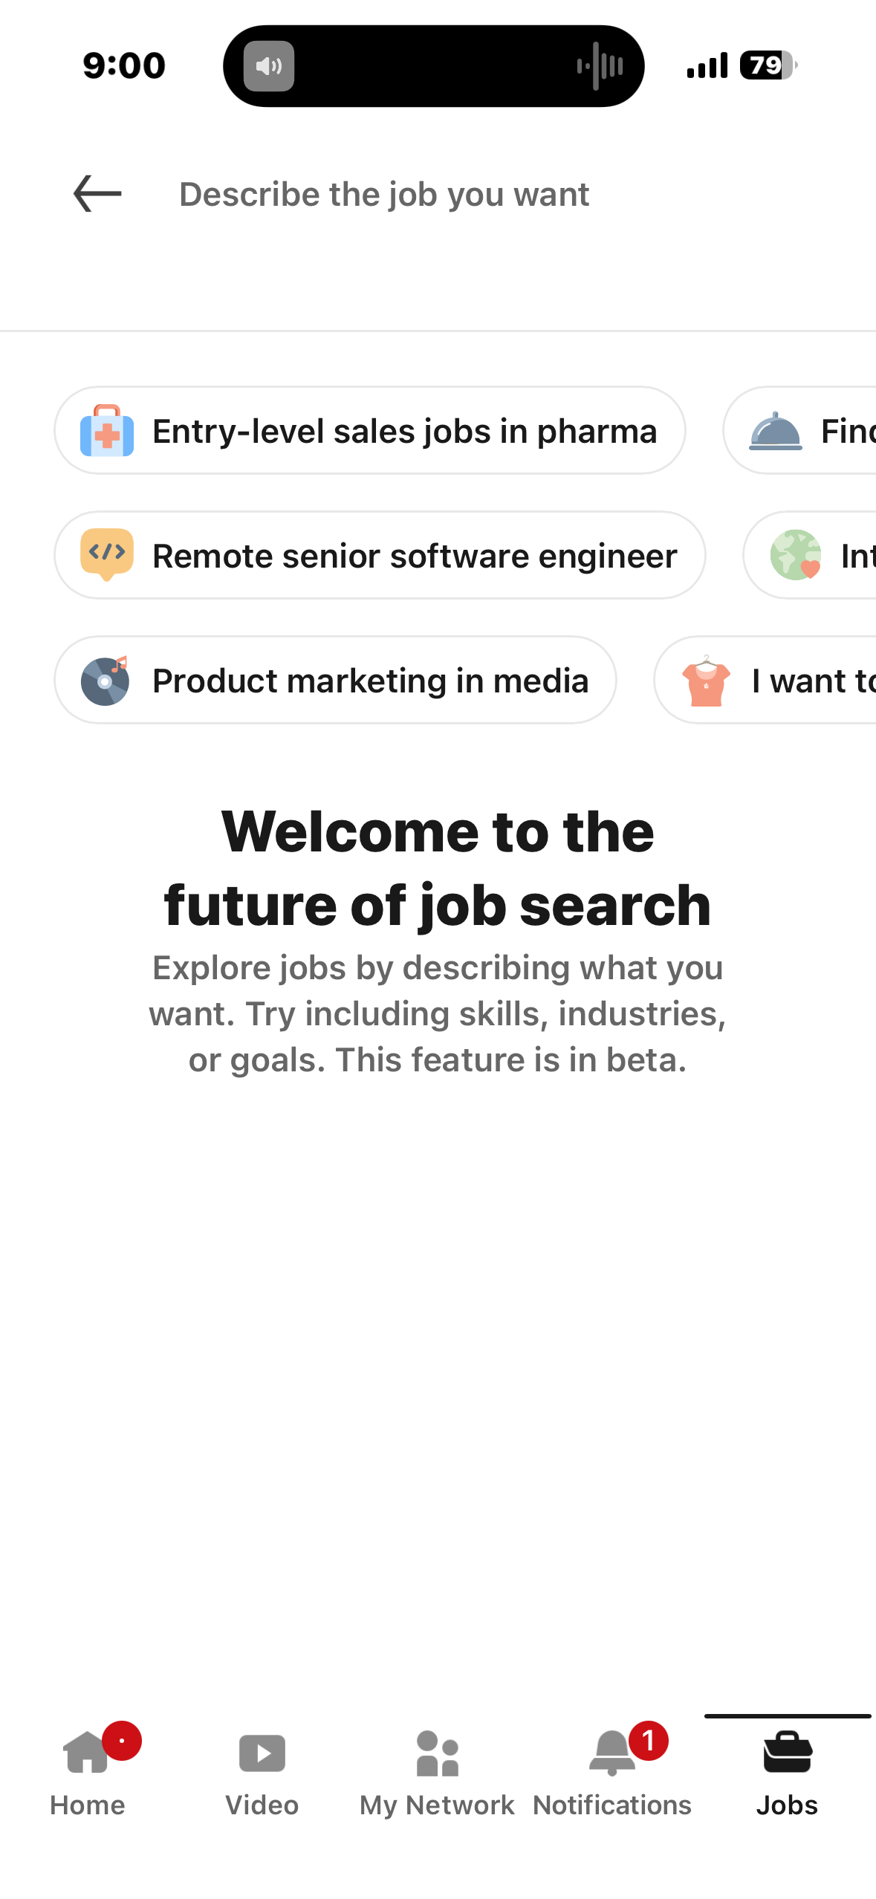Viewport: 876px width, 1899px height.
Task: Tap the globe with heart icon chip
Action: click(x=795, y=555)
